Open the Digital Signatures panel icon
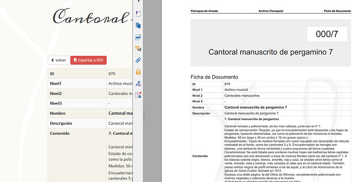Image resolution: width=364 pixels, height=182 pixels. click(x=138, y=83)
